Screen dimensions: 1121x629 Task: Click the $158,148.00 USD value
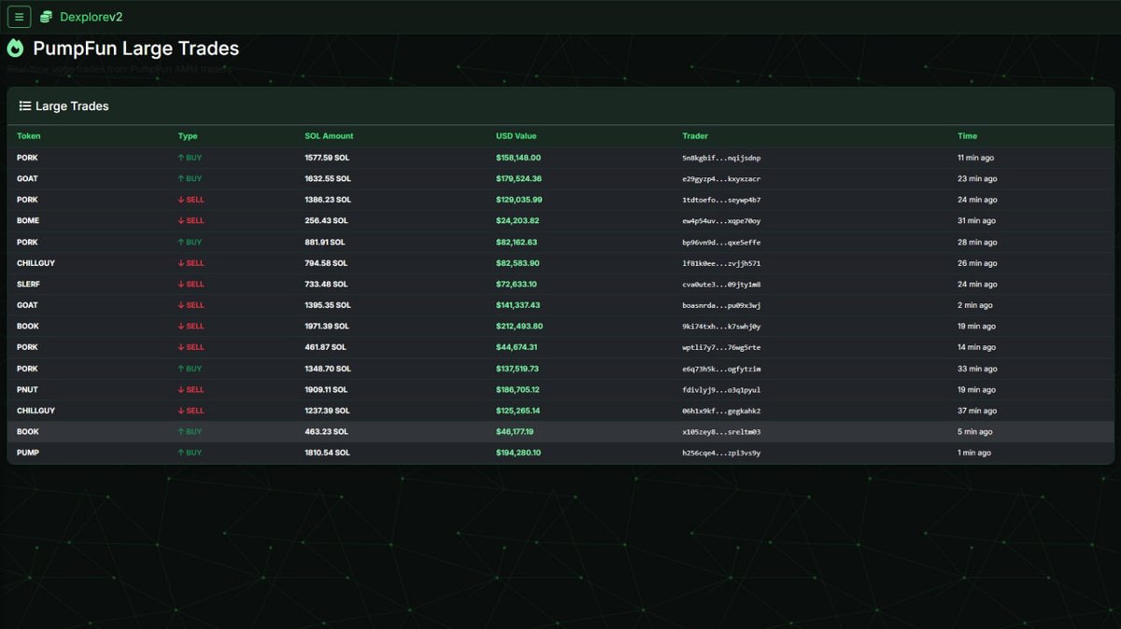click(x=518, y=158)
